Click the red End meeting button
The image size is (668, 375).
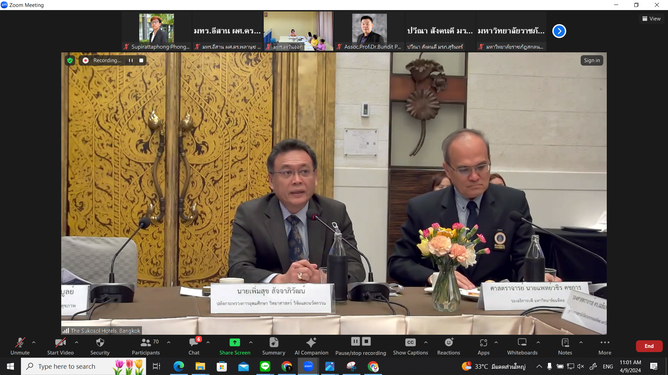coord(649,346)
